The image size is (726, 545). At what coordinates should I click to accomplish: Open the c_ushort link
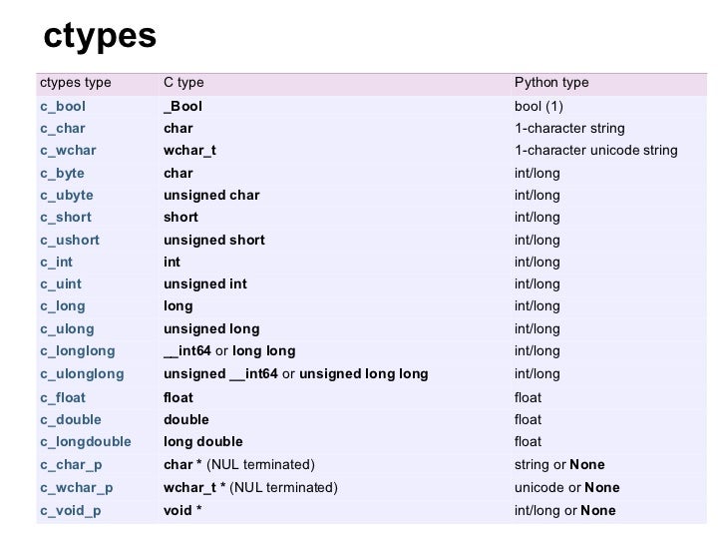click(70, 240)
